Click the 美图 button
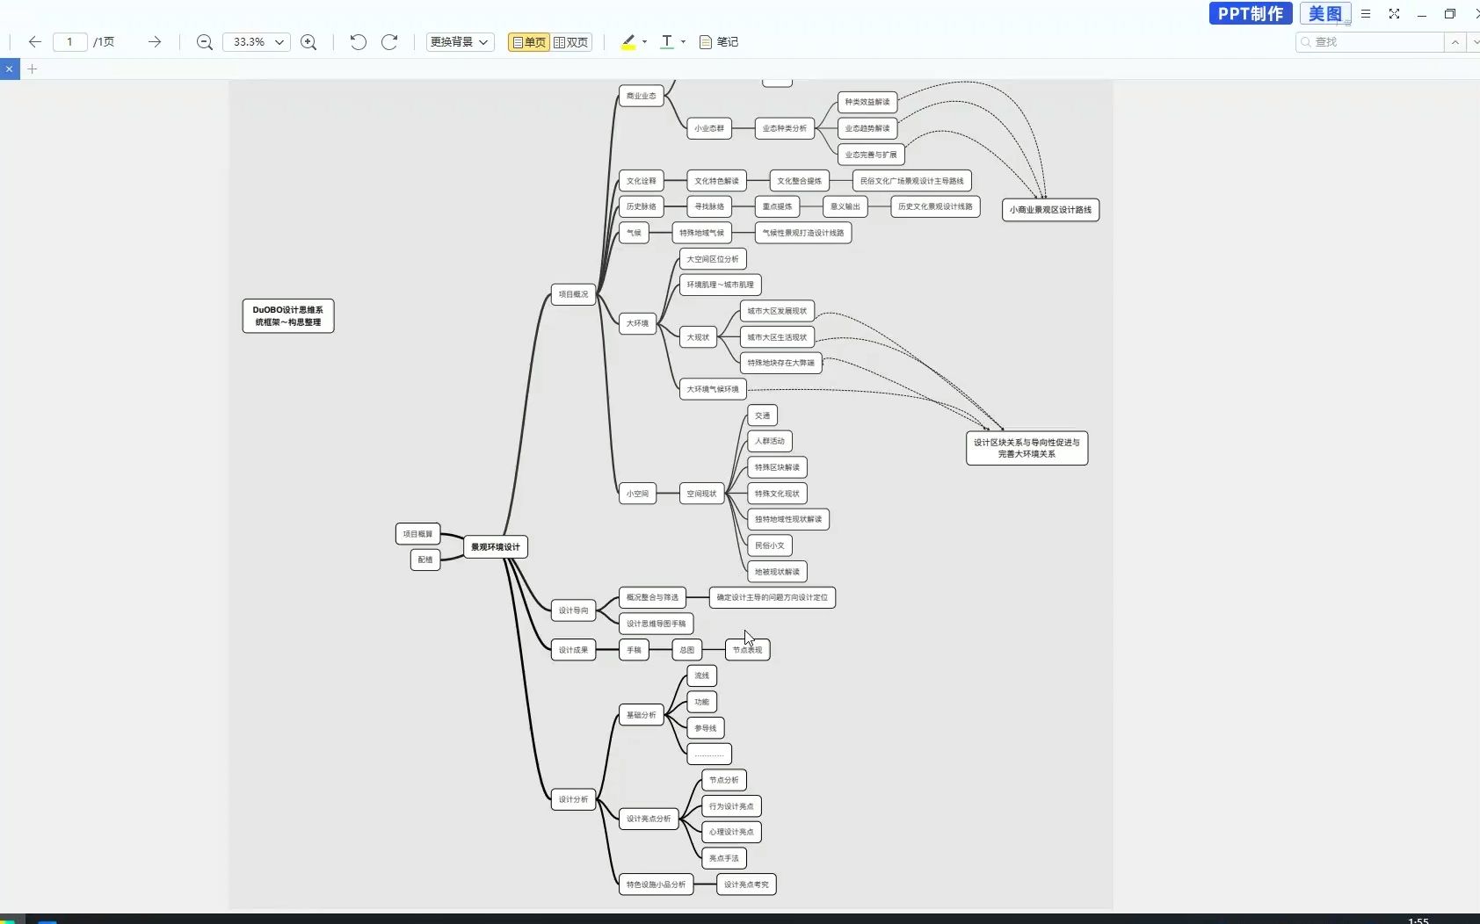The height and width of the screenshot is (924, 1480). tap(1325, 13)
